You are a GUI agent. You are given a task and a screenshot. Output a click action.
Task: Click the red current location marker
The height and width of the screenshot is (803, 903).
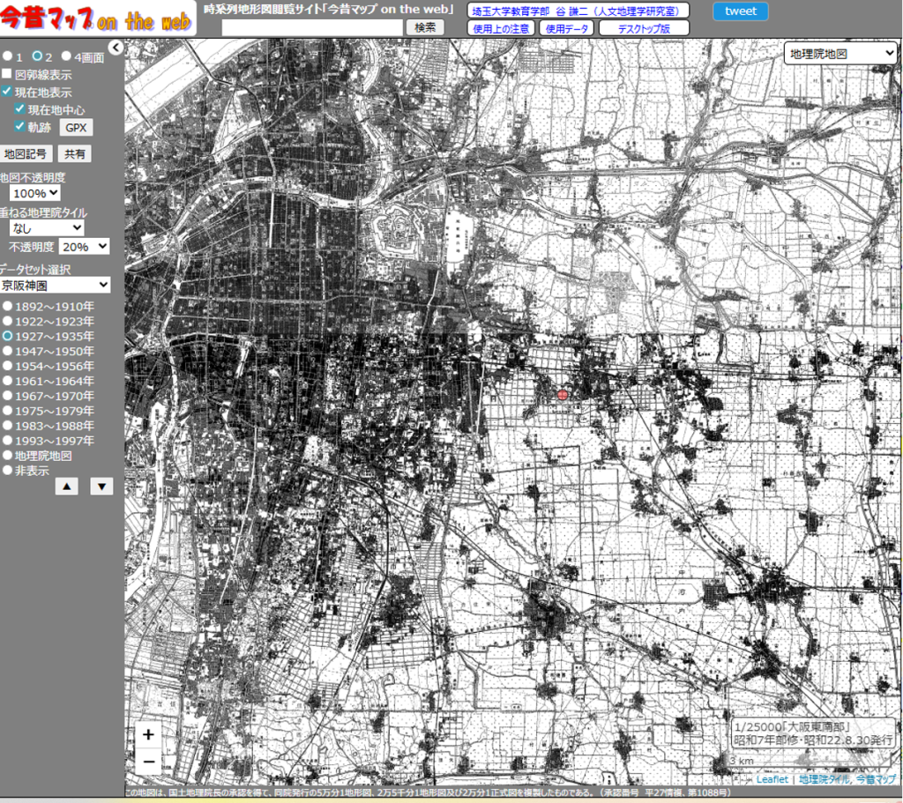click(x=563, y=396)
